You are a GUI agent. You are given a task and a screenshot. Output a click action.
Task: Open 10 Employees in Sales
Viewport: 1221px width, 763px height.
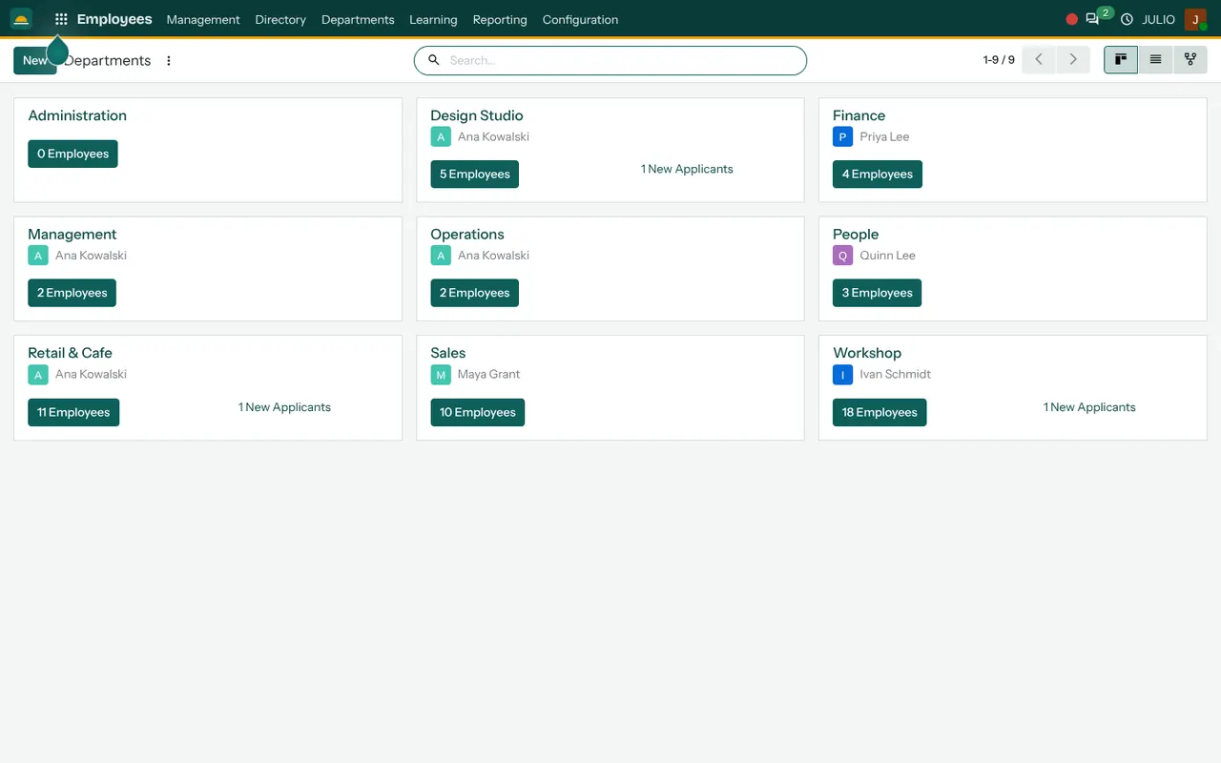click(x=478, y=412)
